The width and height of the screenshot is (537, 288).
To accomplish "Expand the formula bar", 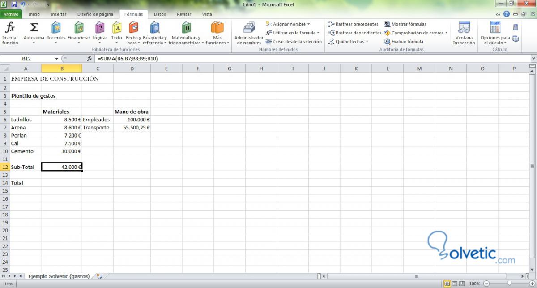I will click(x=533, y=59).
